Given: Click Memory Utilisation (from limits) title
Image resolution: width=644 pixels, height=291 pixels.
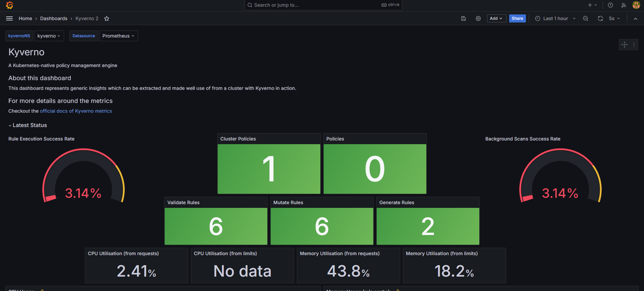Looking at the screenshot, I should pos(442,253).
